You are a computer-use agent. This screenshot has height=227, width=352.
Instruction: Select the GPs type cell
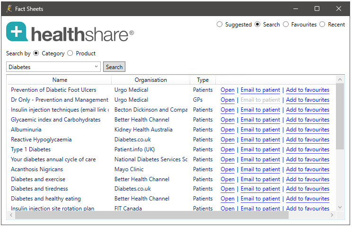point(198,100)
